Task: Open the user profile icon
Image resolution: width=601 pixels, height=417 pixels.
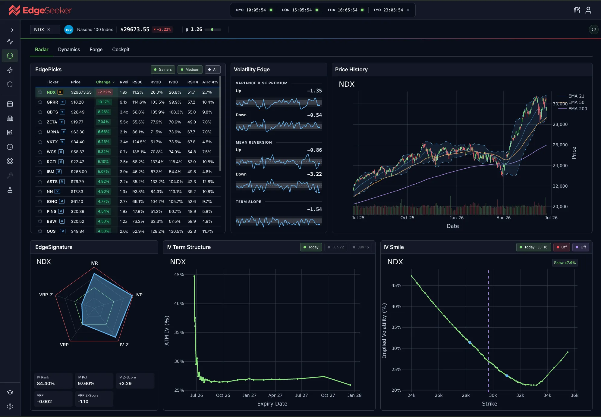Action: [588, 10]
